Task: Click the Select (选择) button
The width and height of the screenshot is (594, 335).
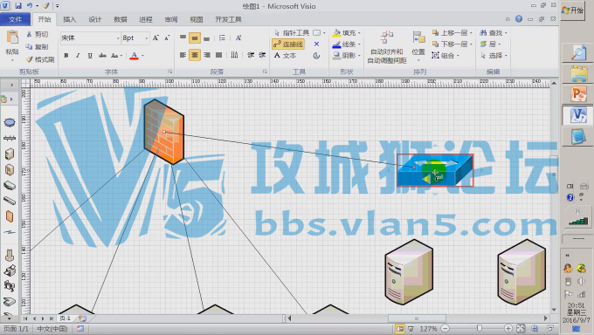Action: coord(494,56)
